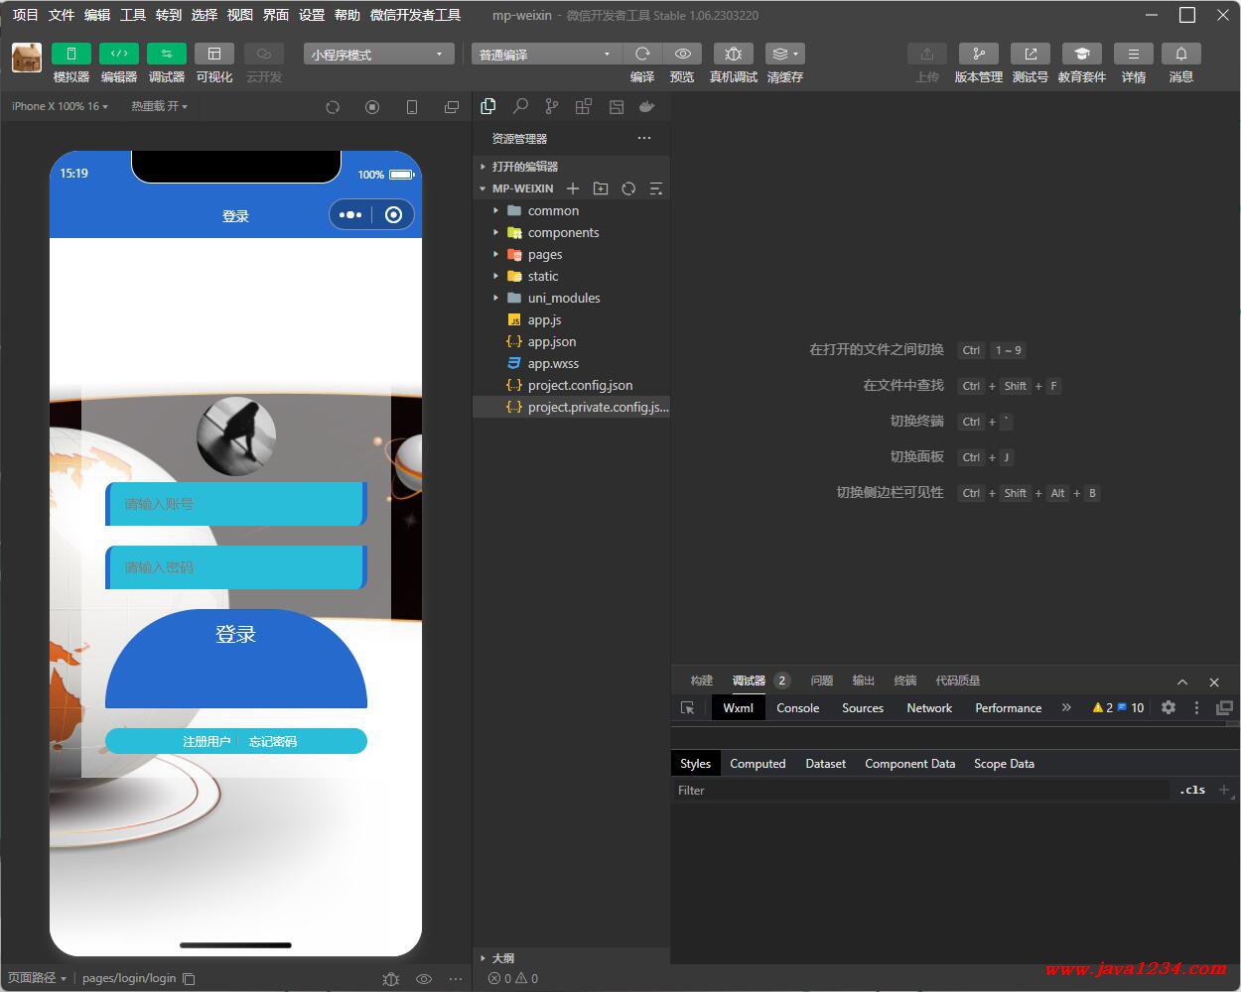Image resolution: width=1241 pixels, height=992 pixels.
Task: Open real device debugging (真机调试)
Action: (x=733, y=54)
